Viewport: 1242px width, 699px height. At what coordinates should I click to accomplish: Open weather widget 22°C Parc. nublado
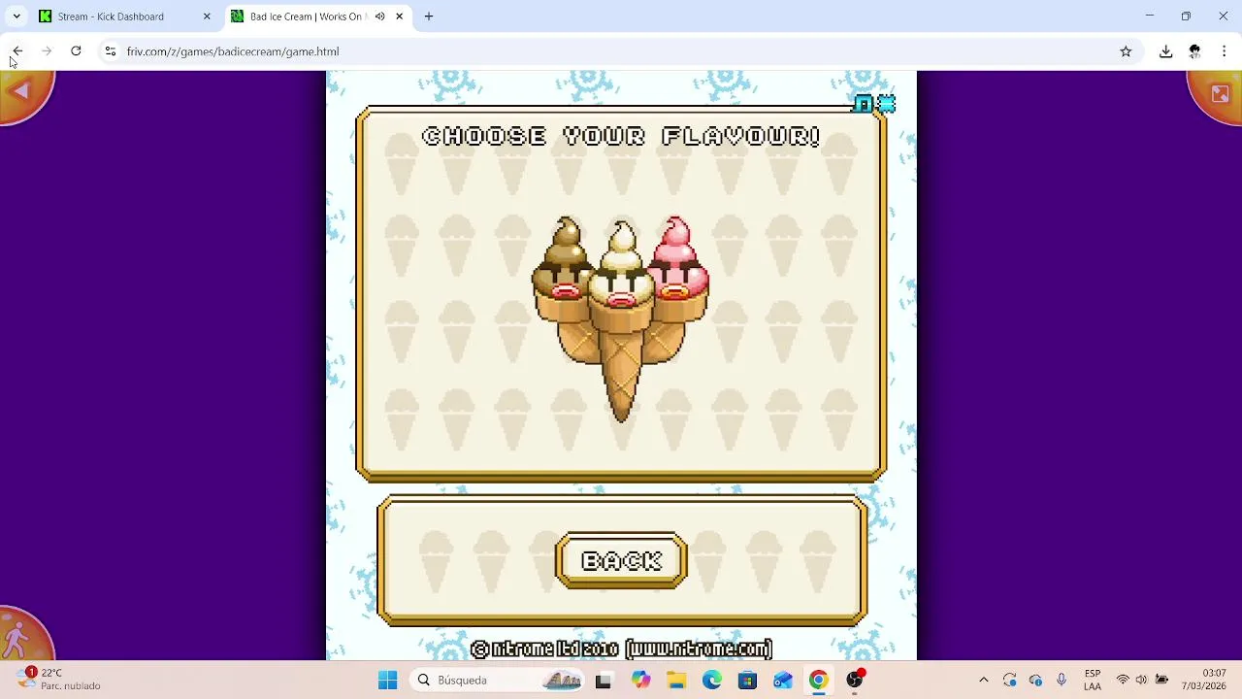tap(60, 680)
